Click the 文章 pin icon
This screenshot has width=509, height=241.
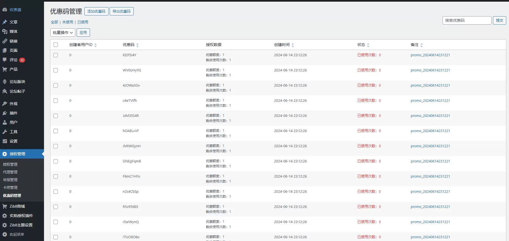tap(5, 22)
